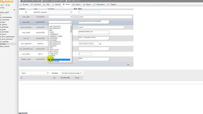Click the collapse-all icon above database tree
Image resolution: width=203 pixels, height=114 pixels.
[x=14, y=10]
